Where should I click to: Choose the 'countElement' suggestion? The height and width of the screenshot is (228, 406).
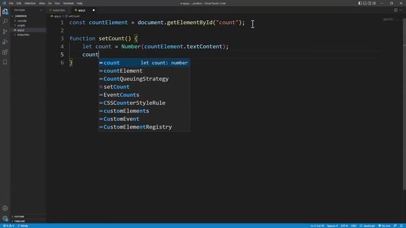coord(144,71)
